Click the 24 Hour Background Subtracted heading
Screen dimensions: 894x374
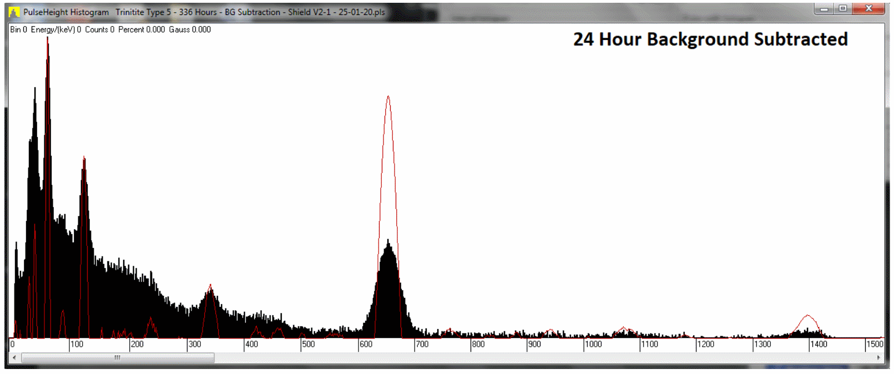710,39
